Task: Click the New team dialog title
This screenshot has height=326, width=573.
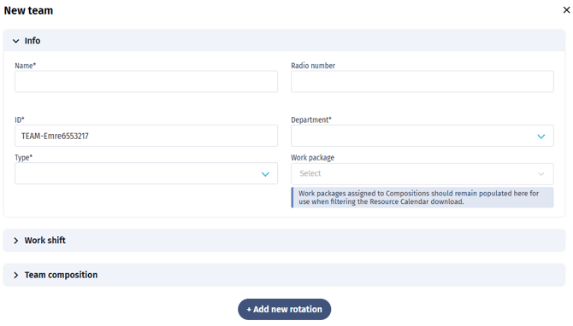Action: 28,10
